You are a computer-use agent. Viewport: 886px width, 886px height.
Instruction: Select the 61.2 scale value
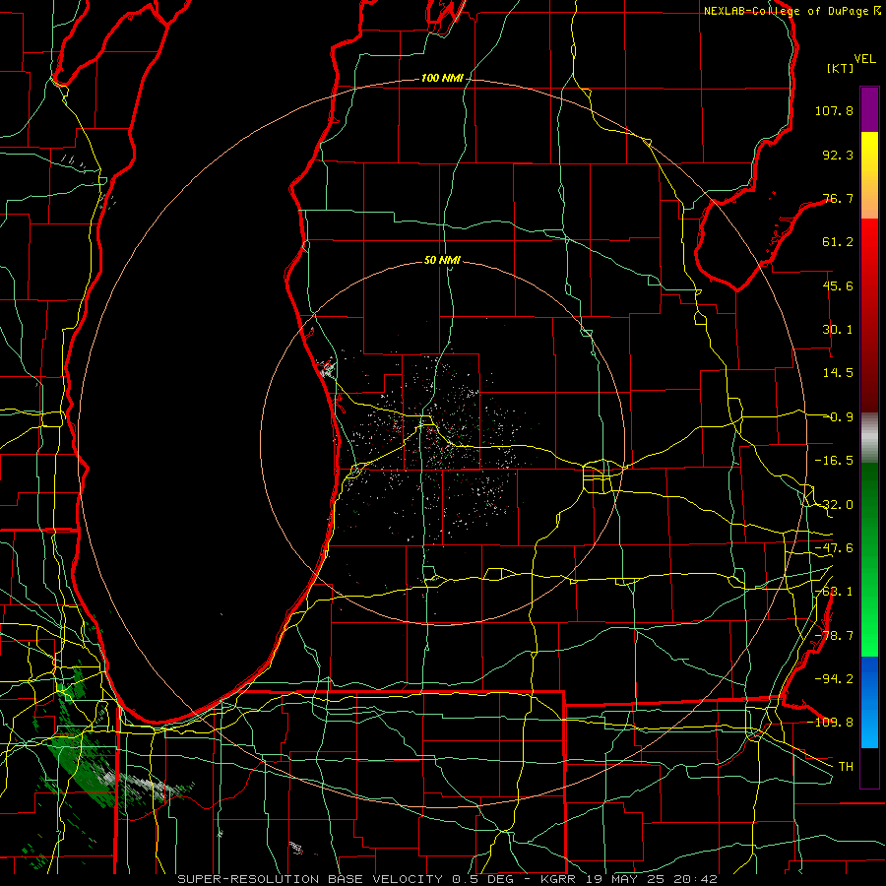coord(838,242)
